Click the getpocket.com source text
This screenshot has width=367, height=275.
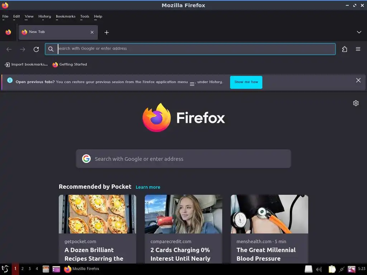coord(80,242)
